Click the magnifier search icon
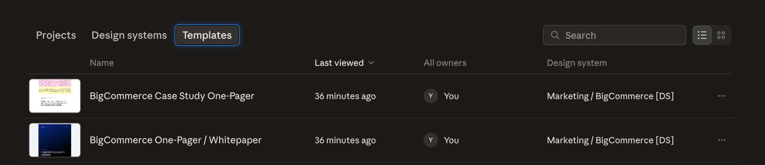This screenshot has height=165, width=765. (555, 35)
